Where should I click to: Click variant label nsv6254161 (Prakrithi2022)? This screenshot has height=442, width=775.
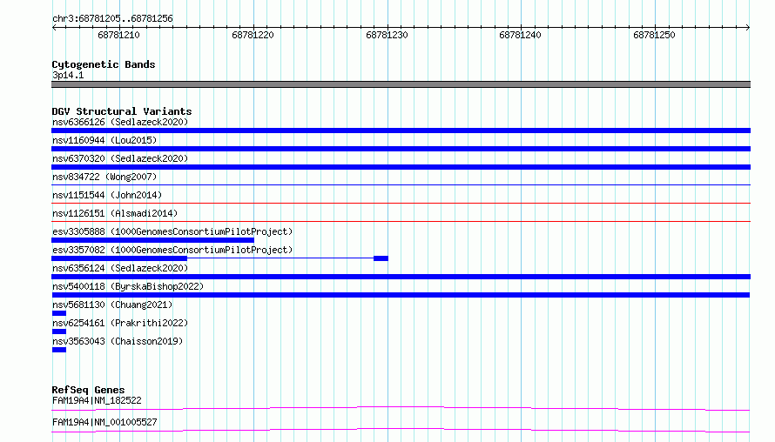(x=120, y=323)
